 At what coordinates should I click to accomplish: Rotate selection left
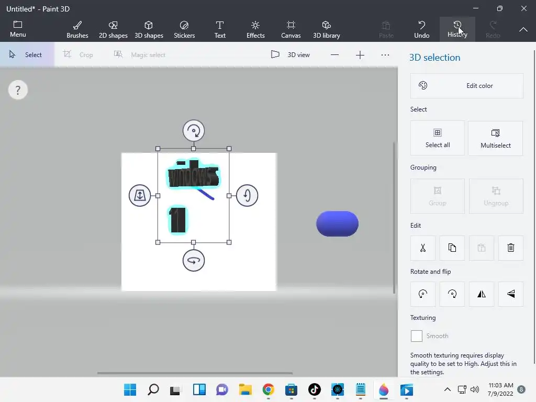pos(423,294)
